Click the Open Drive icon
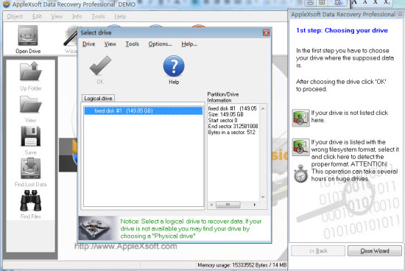Screen dimensions: 405x271 [x=28, y=35]
